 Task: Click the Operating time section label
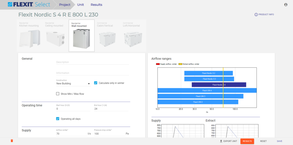pyautogui.click(x=32, y=105)
